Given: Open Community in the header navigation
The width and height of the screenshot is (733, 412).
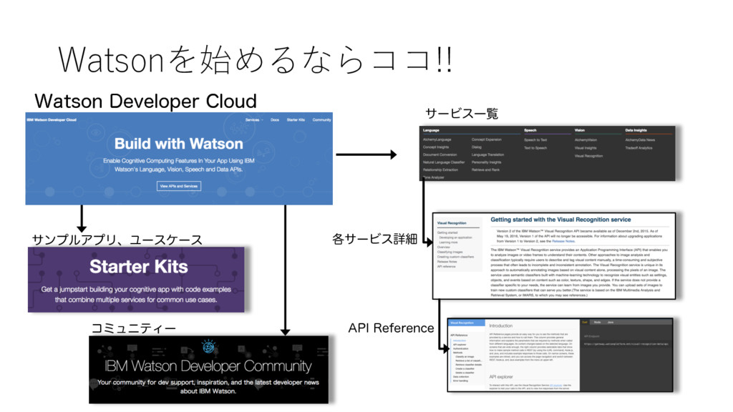Looking at the screenshot, I should (321, 120).
